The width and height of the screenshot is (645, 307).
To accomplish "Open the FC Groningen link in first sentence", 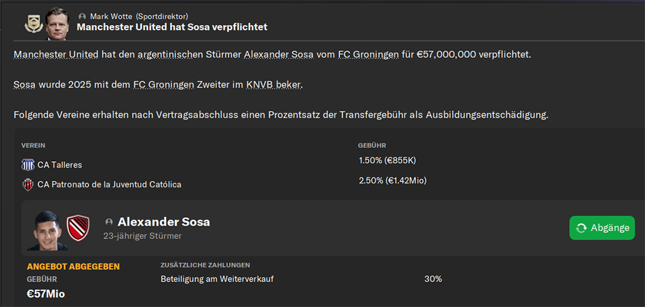I will tap(369, 54).
